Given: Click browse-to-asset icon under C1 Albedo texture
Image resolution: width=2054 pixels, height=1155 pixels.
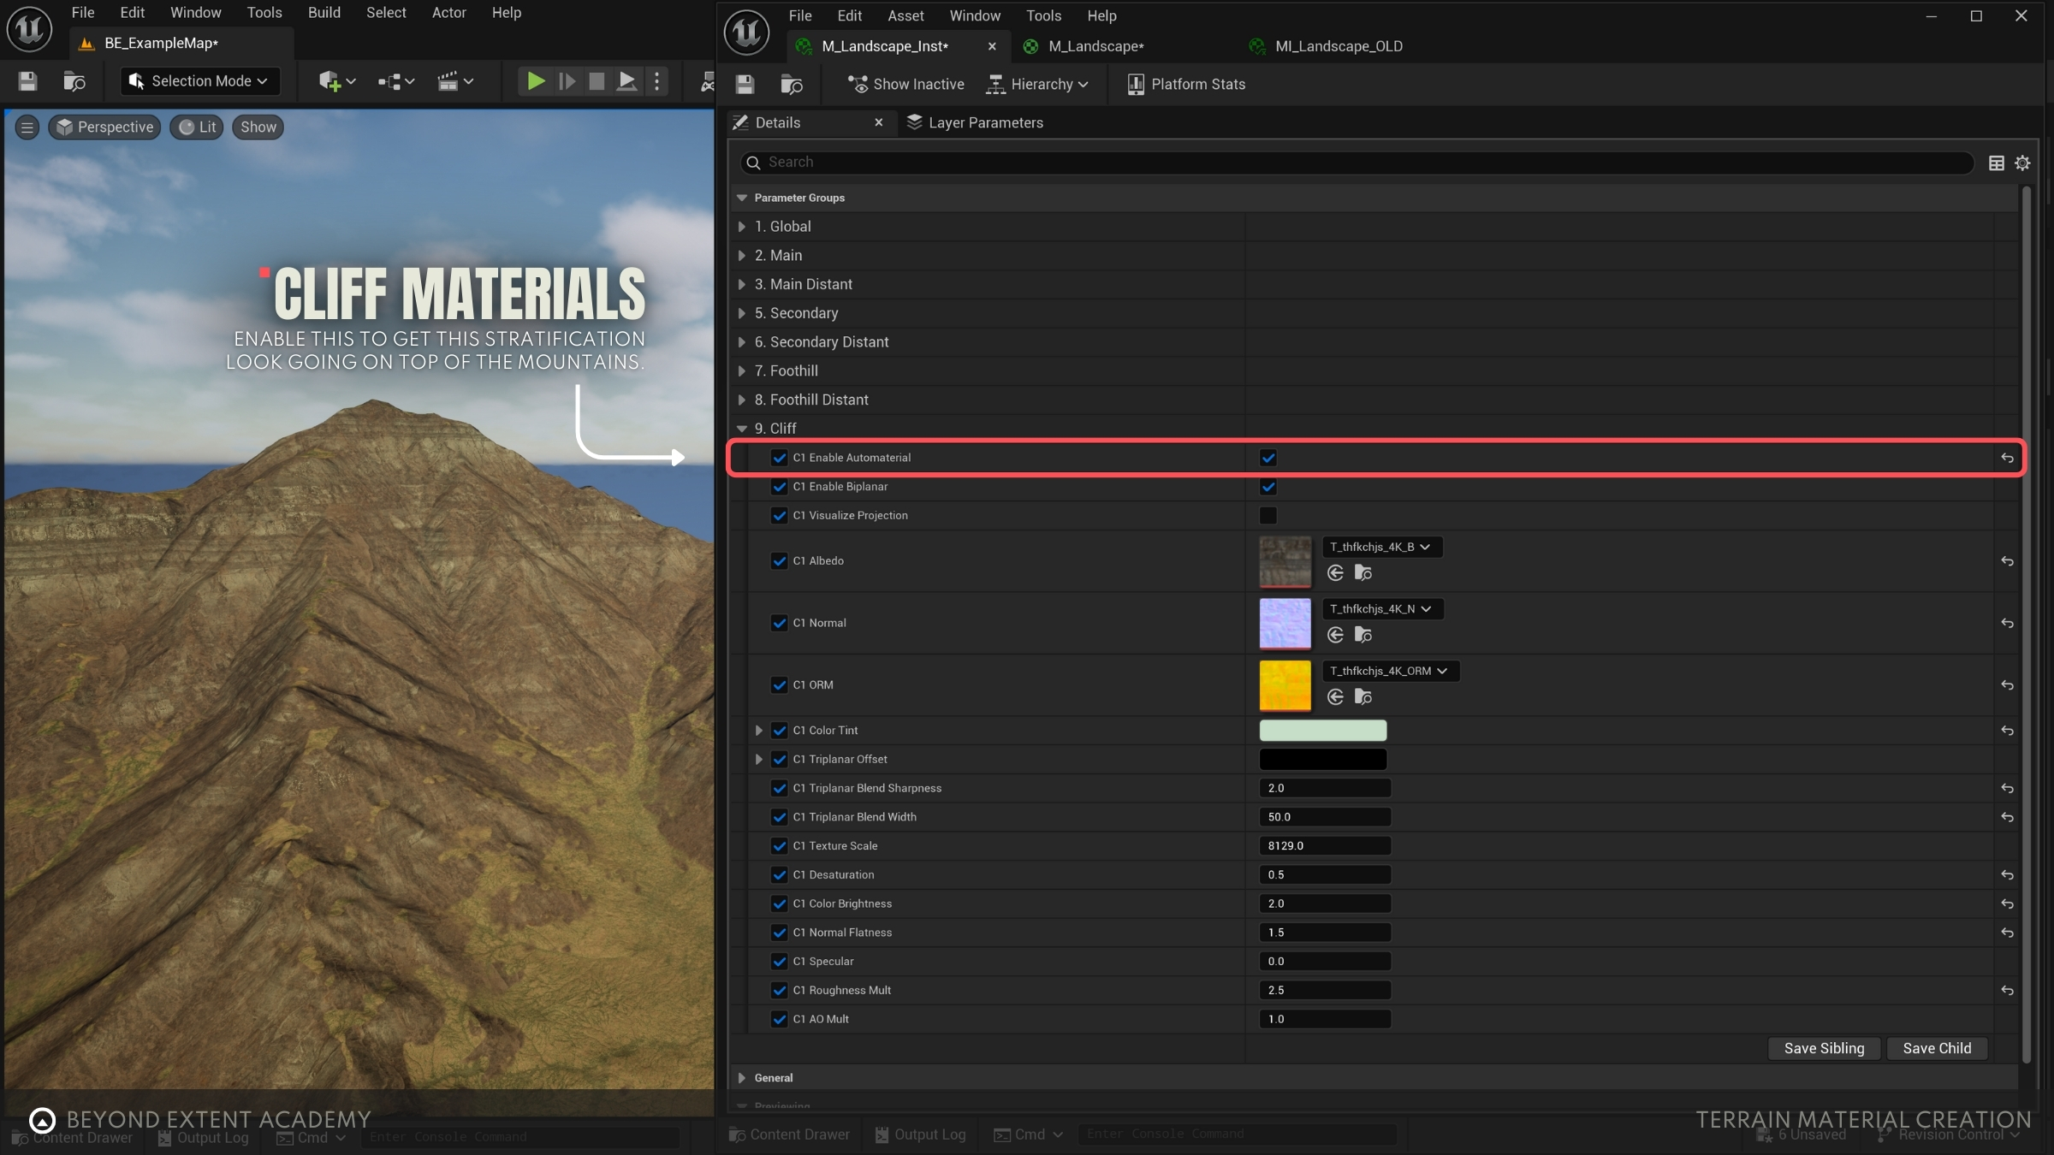Looking at the screenshot, I should (x=1363, y=572).
